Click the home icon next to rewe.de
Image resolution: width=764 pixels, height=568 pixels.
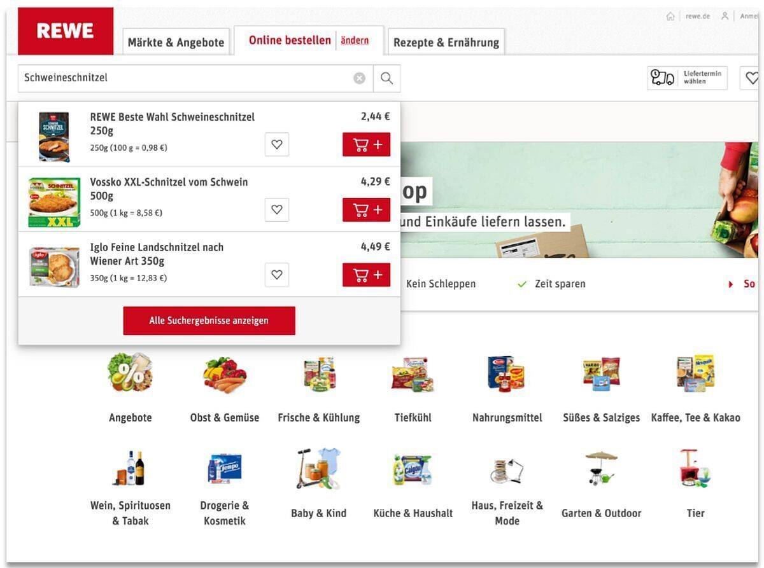670,17
